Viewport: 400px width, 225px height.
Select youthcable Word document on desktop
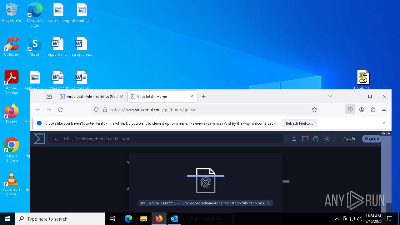82,80
